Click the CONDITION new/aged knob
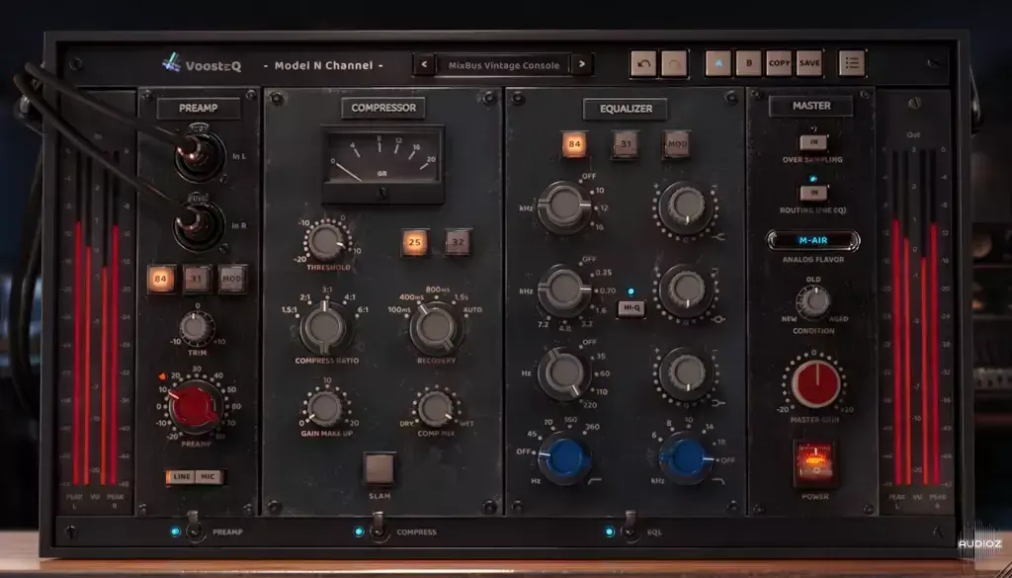 tap(813, 302)
